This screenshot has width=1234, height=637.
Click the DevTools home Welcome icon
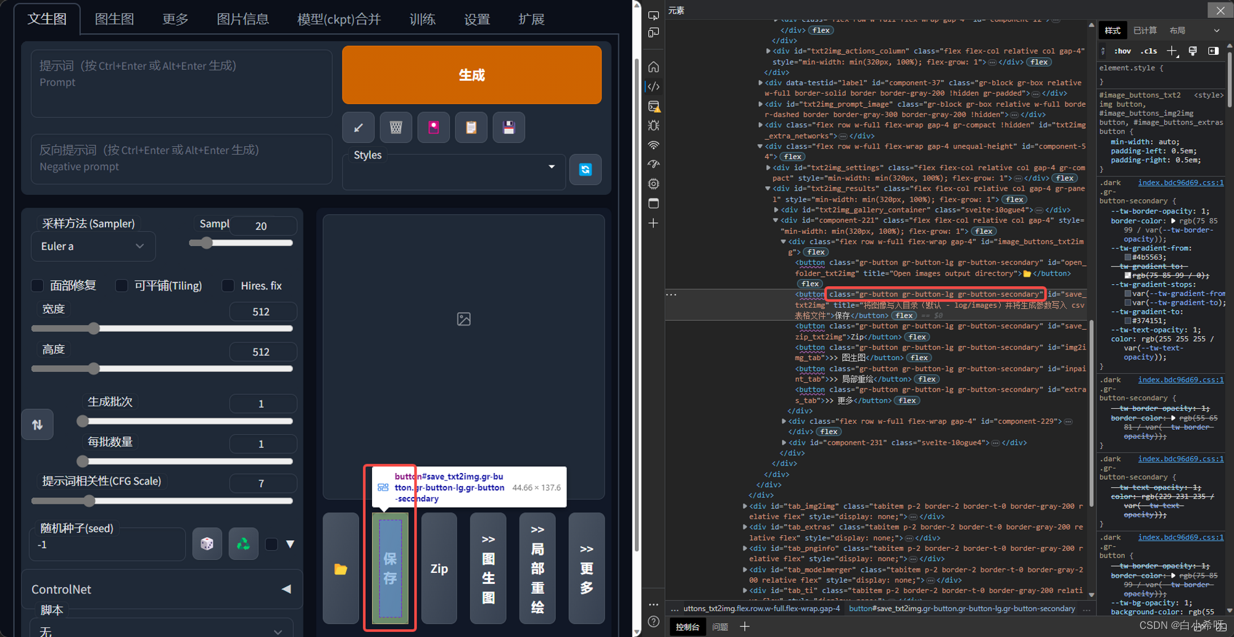click(654, 67)
